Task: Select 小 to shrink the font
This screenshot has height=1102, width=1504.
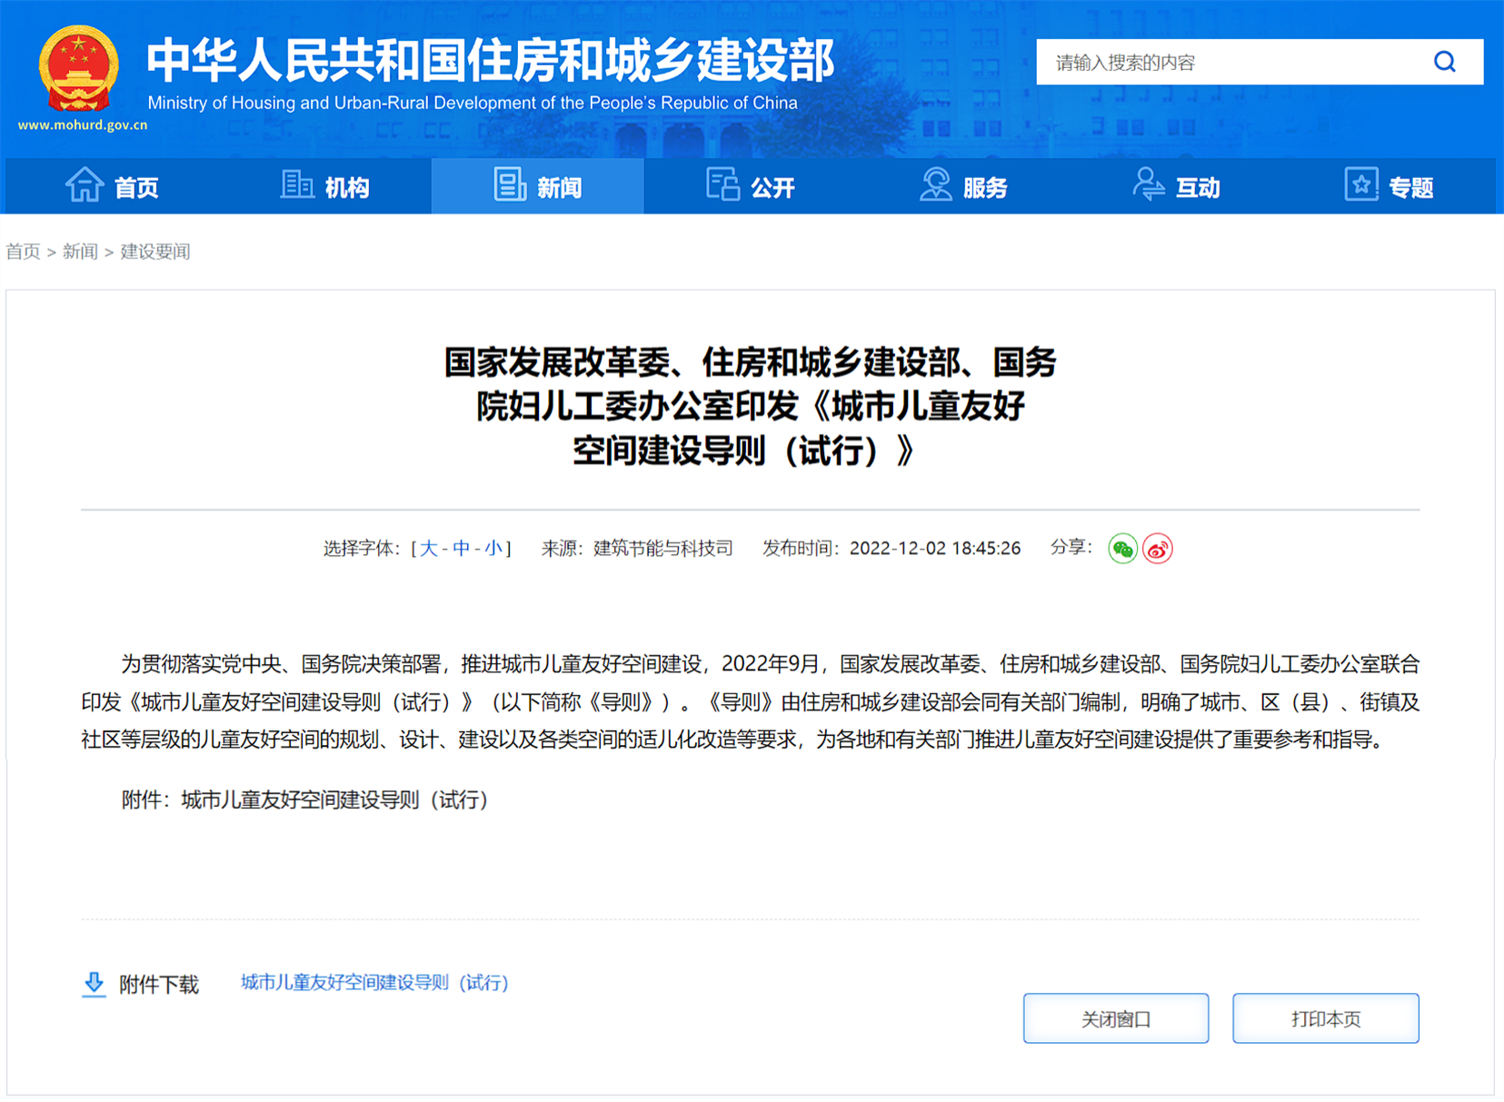Action: (495, 548)
